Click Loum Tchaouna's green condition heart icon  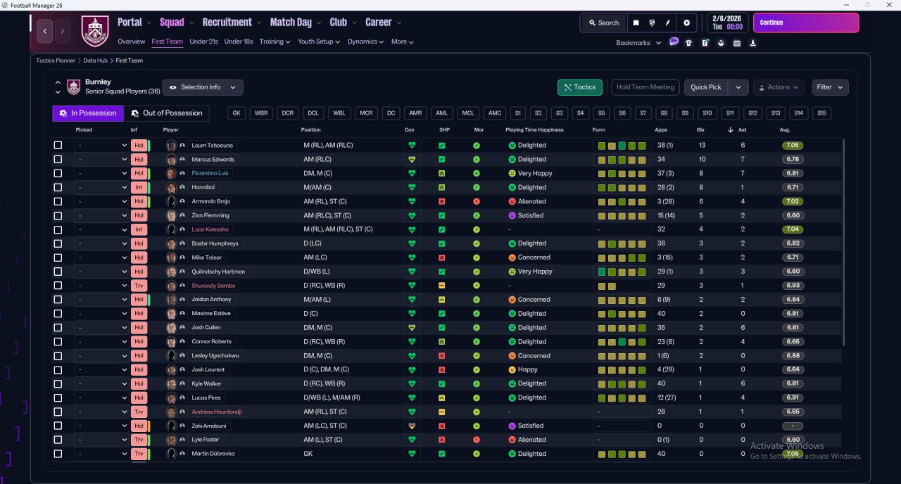tap(412, 146)
